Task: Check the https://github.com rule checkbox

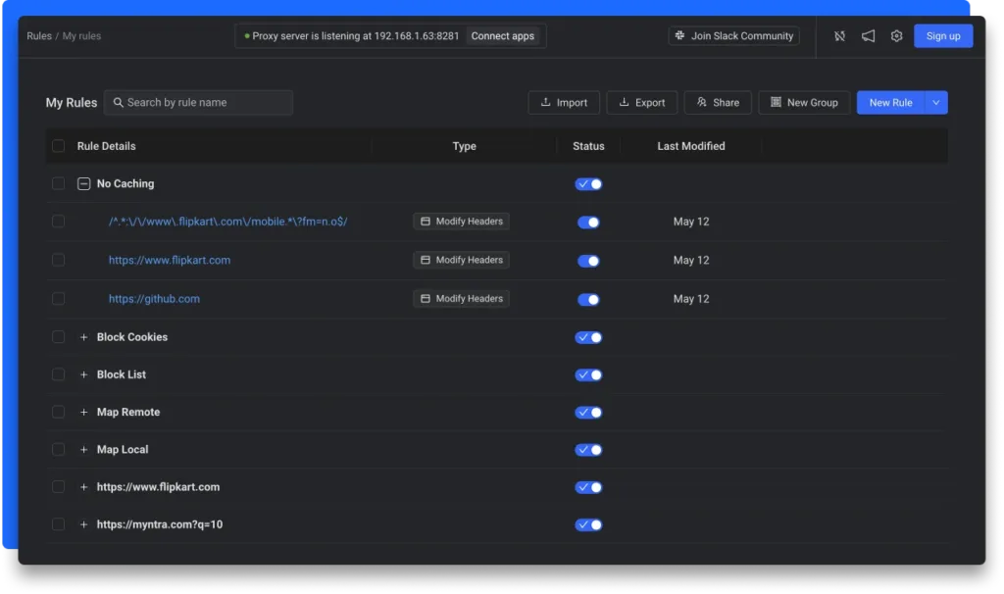Action: tap(58, 298)
